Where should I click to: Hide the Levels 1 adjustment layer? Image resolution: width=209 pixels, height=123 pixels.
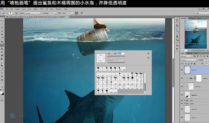click(x=182, y=78)
